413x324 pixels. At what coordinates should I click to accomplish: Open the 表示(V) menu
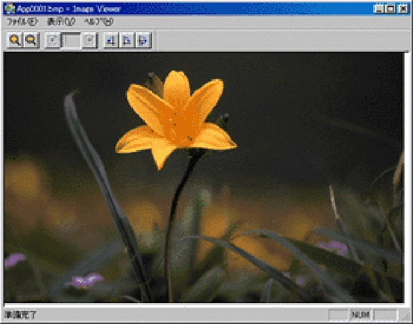point(61,22)
